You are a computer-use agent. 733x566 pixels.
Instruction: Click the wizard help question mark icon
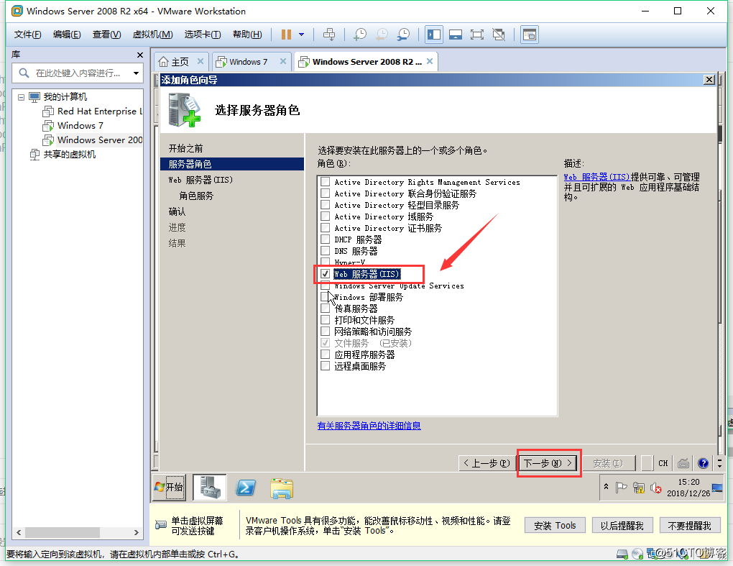point(703,463)
